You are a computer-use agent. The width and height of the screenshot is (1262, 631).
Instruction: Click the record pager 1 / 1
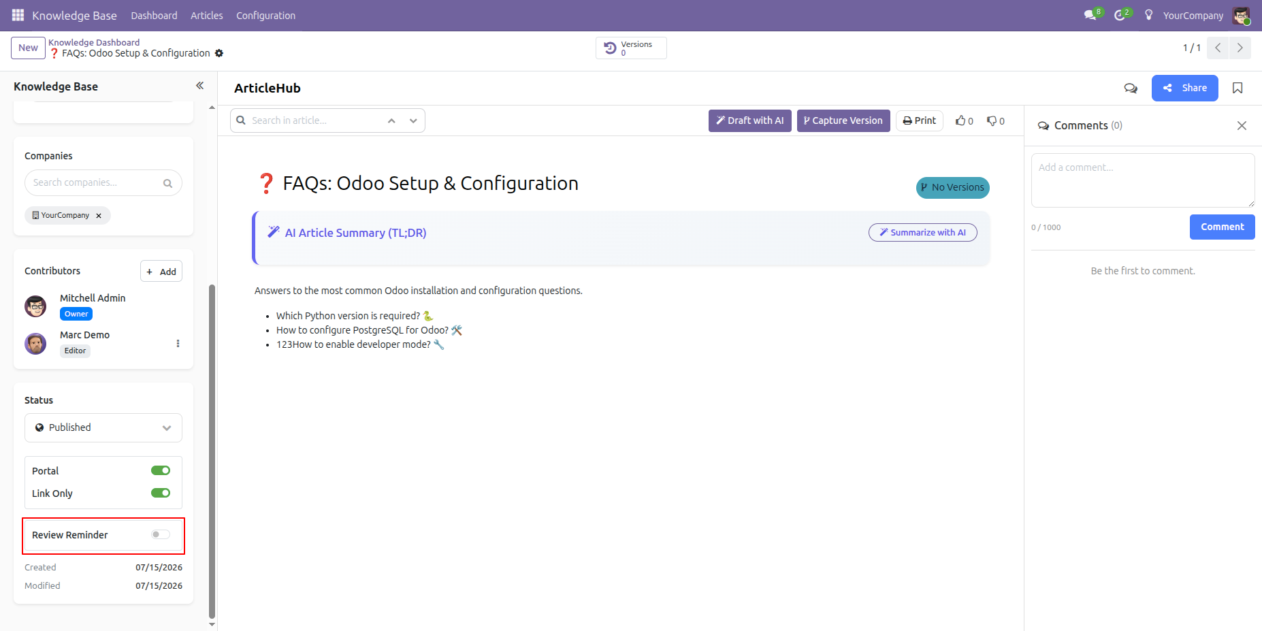click(x=1191, y=48)
